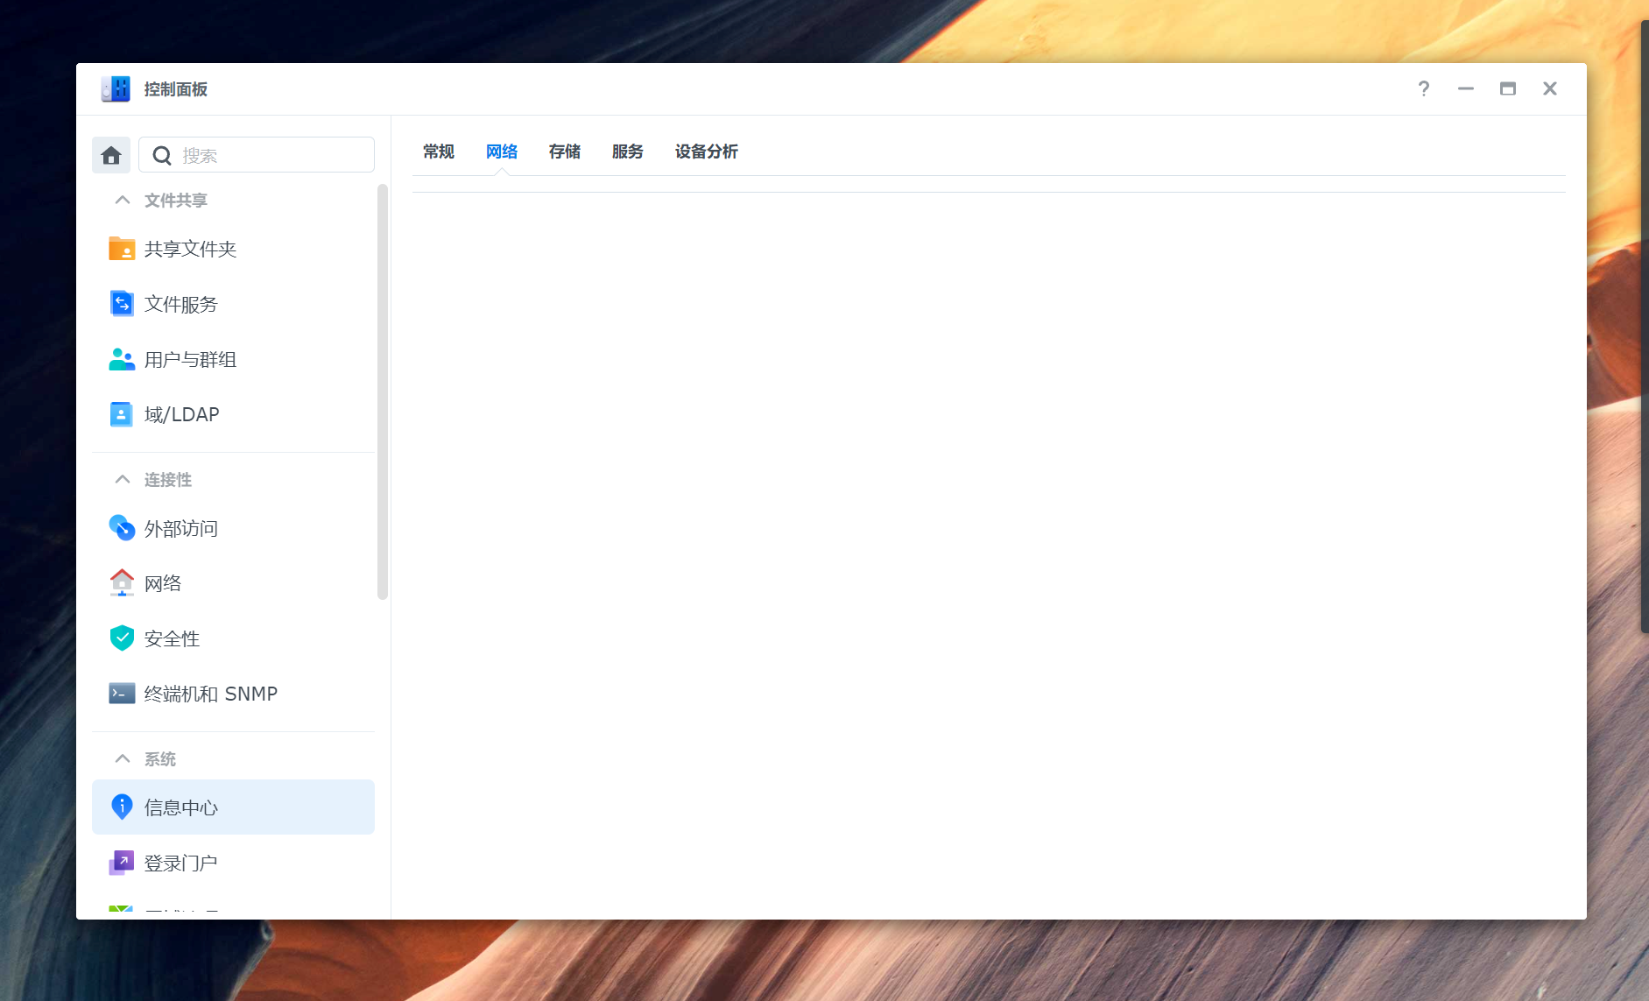Image resolution: width=1649 pixels, height=1001 pixels.
Task: Open 外部访问 external access
Action: click(180, 529)
